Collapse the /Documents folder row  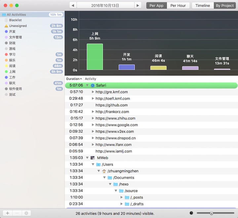[x=104, y=178]
